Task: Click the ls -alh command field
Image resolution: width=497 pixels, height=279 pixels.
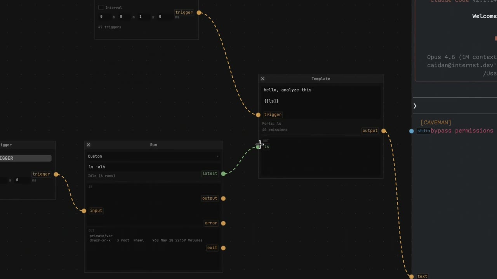Action: click(153, 167)
